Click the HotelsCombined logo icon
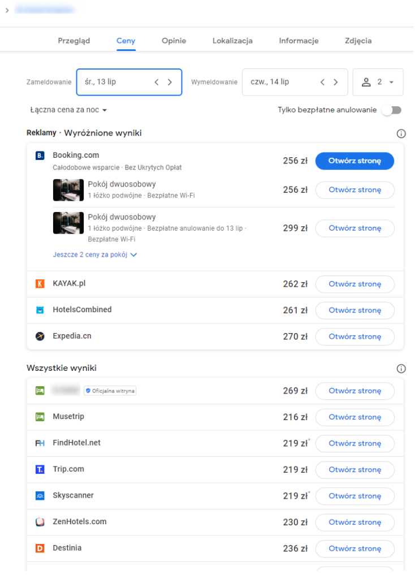The image size is (415, 579). [x=40, y=310]
